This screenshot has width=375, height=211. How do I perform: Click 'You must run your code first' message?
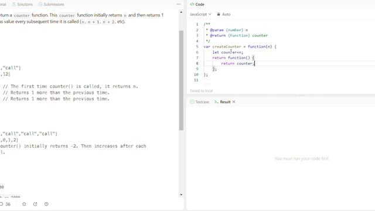302,158
